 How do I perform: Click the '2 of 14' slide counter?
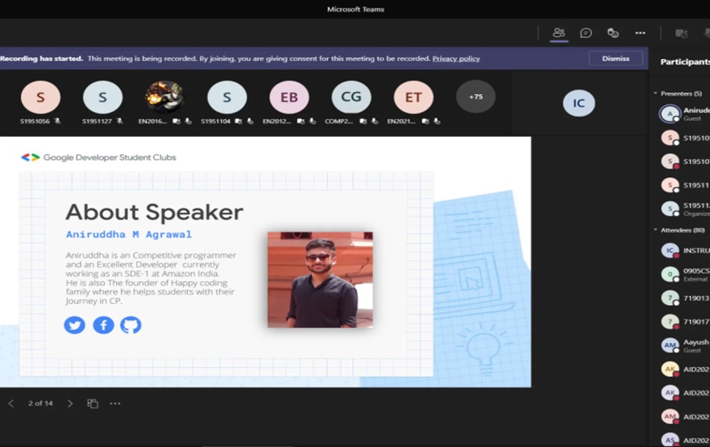[x=40, y=404]
